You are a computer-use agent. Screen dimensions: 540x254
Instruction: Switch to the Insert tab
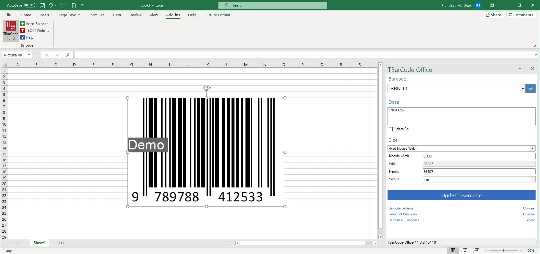point(45,15)
